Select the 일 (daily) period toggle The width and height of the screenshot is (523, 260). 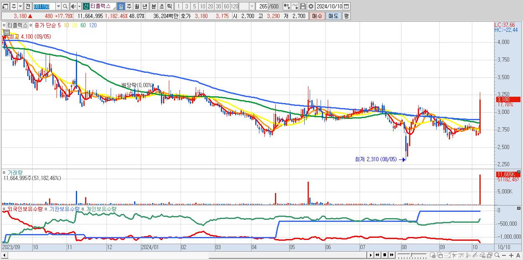pyautogui.click(x=121, y=6)
